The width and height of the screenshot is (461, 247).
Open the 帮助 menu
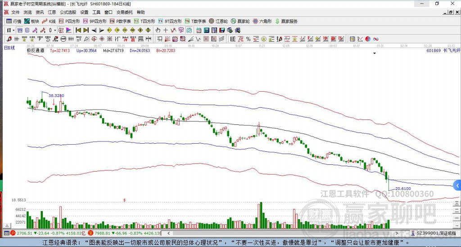(141, 12)
